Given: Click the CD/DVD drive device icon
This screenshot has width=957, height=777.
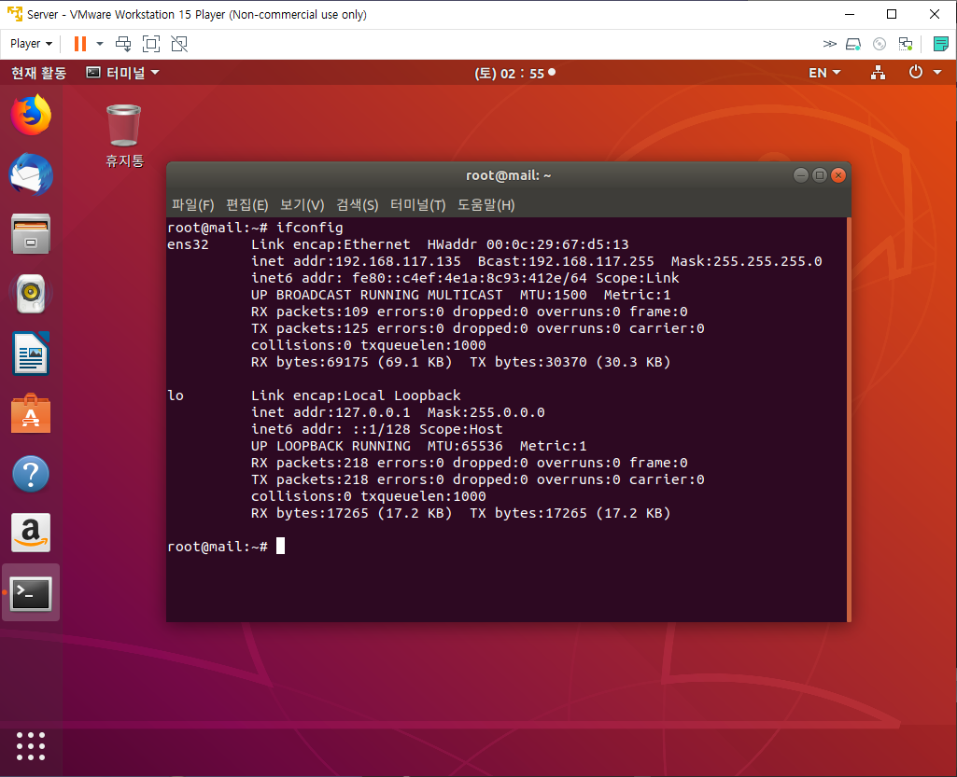Looking at the screenshot, I should click(880, 44).
